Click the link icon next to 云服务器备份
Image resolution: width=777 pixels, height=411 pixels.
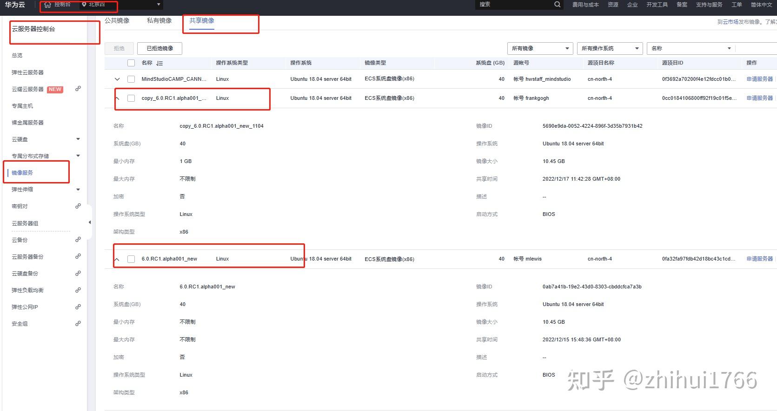coord(78,256)
